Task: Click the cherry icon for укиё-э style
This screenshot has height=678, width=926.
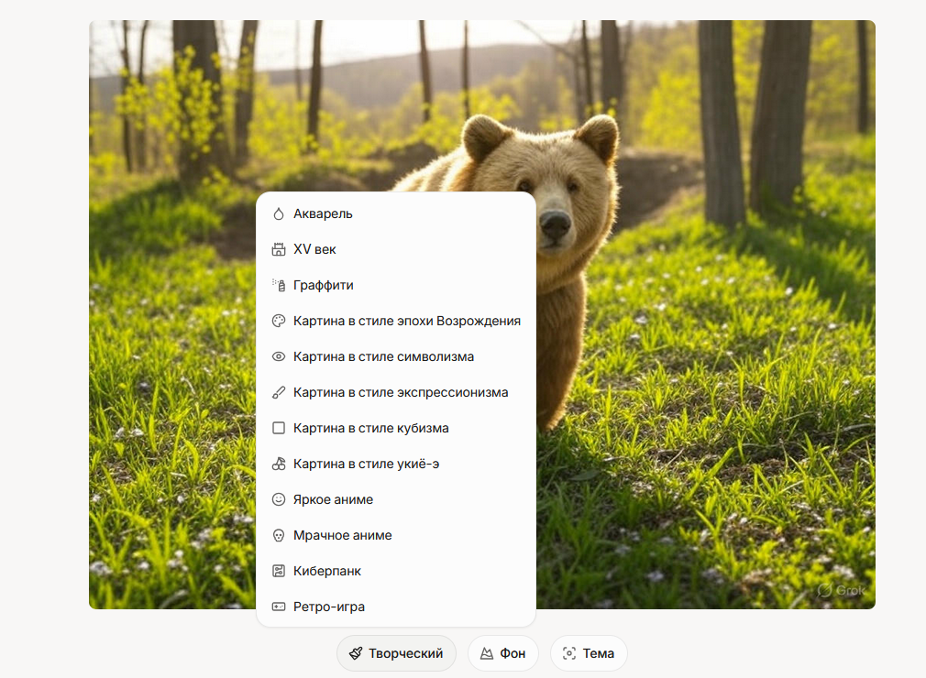Action: [x=279, y=464]
